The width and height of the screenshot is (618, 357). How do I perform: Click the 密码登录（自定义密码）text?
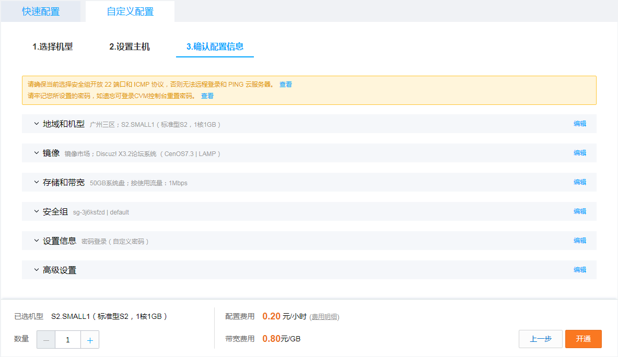pos(115,241)
